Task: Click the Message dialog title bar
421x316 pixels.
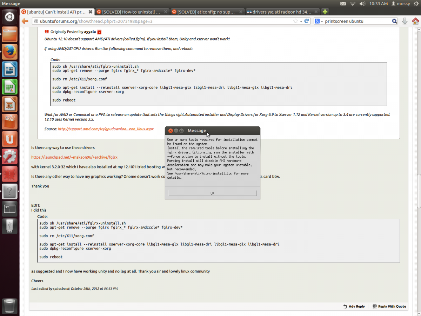Action: (213, 131)
